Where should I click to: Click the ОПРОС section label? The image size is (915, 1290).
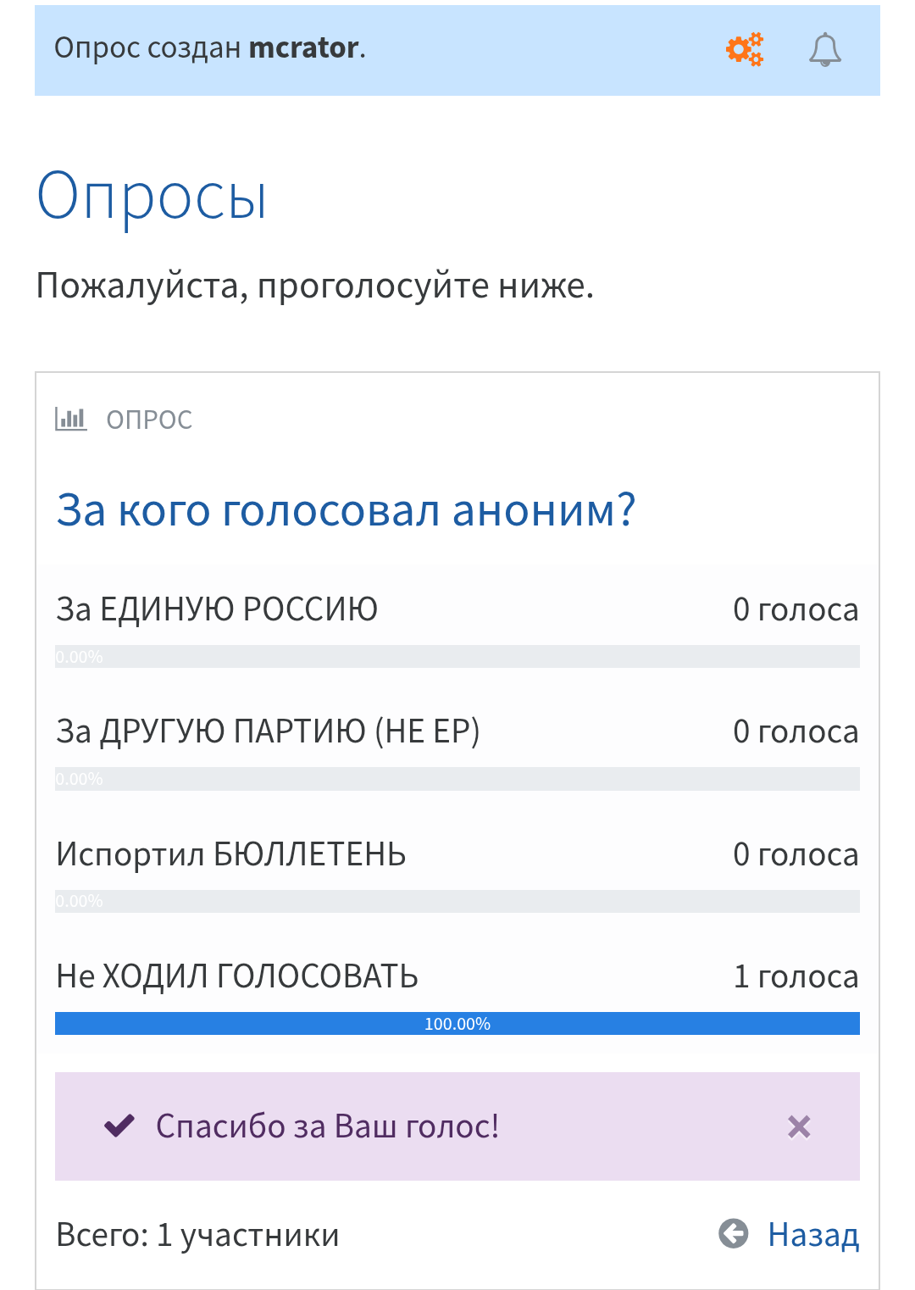pyautogui.click(x=149, y=420)
